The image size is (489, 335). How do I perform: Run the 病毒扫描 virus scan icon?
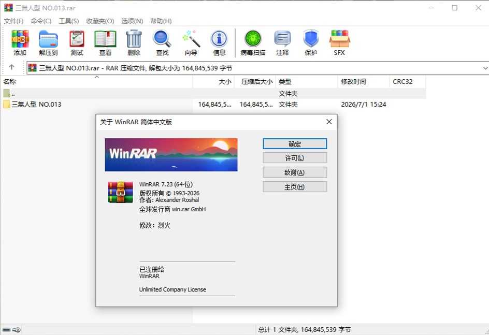coord(253,39)
